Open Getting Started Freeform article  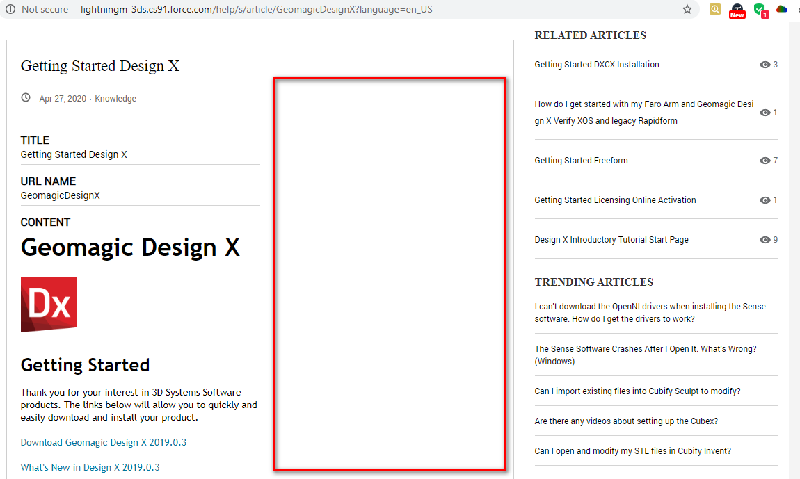[x=581, y=160]
